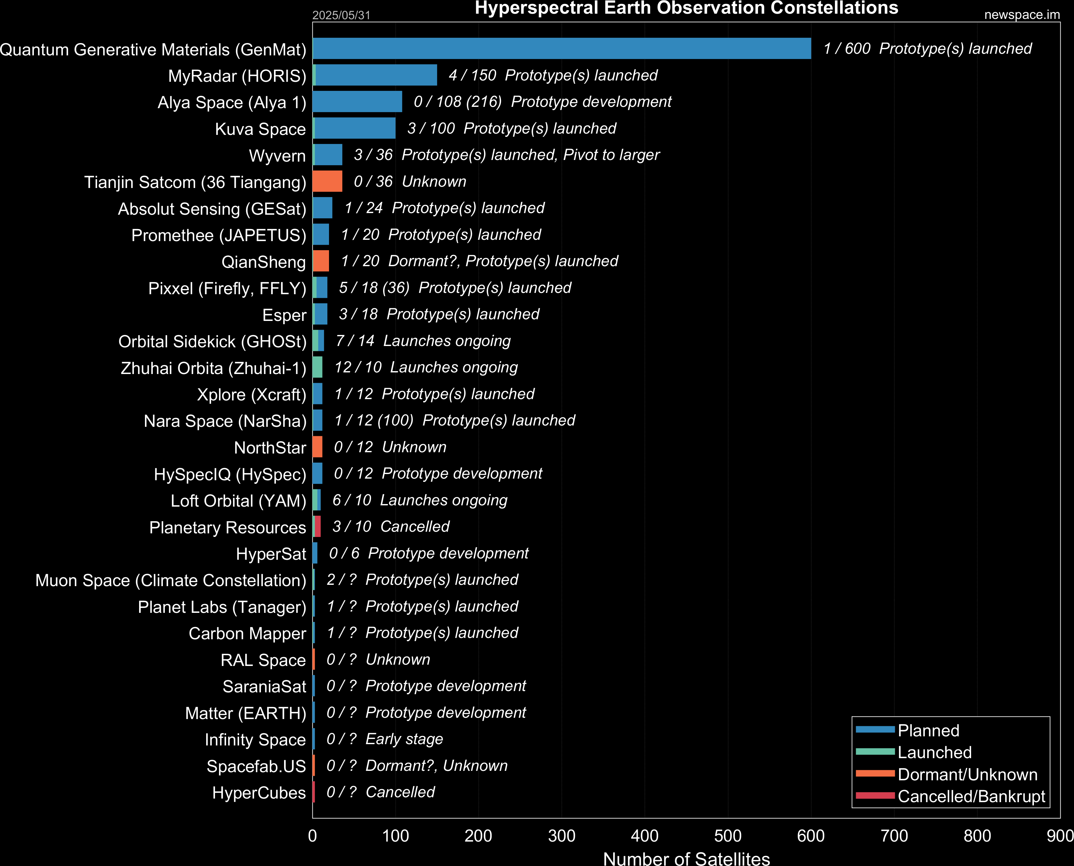Click the Planned blue legend swatch
This screenshot has width=1074, height=866.
point(875,729)
